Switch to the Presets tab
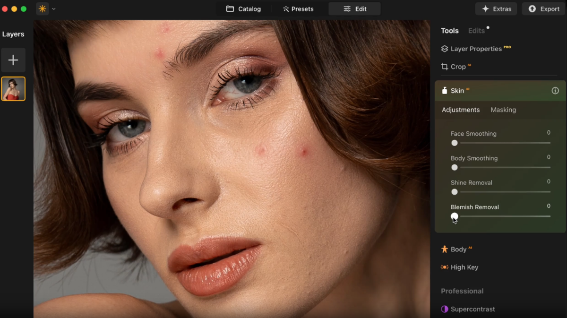Viewport: 567px width, 318px height. [298, 9]
